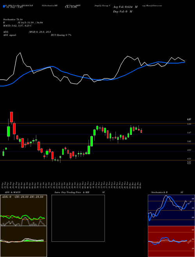Open the empty intraday trading price panel
The image size is (195, 257).
click(x=78, y=218)
